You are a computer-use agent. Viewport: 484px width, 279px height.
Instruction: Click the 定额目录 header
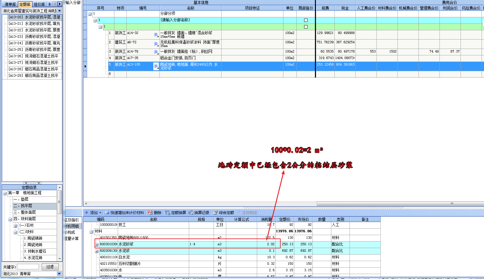click(x=29, y=187)
